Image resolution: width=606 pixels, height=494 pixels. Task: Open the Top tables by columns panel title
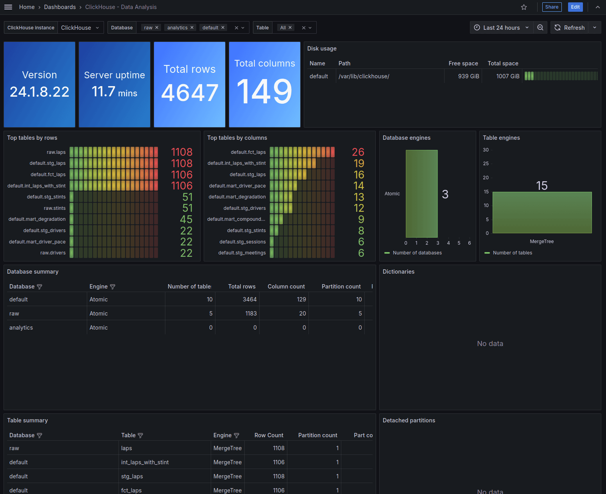(x=237, y=138)
